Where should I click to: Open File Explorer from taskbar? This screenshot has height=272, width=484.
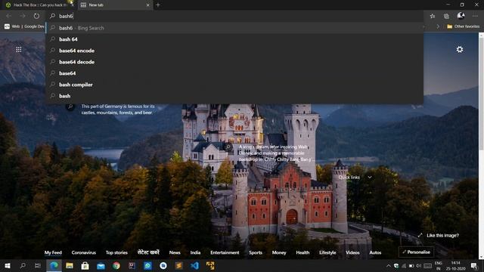[x=70, y=265]
